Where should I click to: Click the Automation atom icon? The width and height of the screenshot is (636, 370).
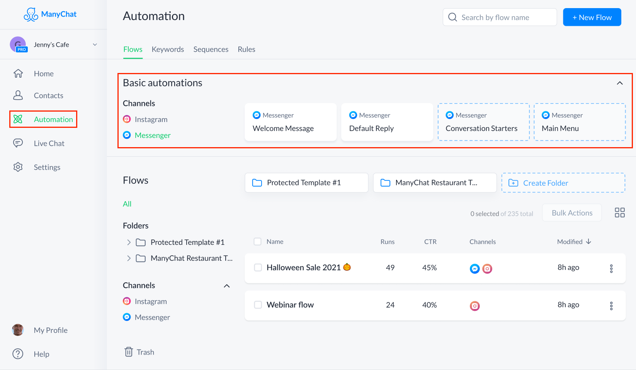[18, 119]
